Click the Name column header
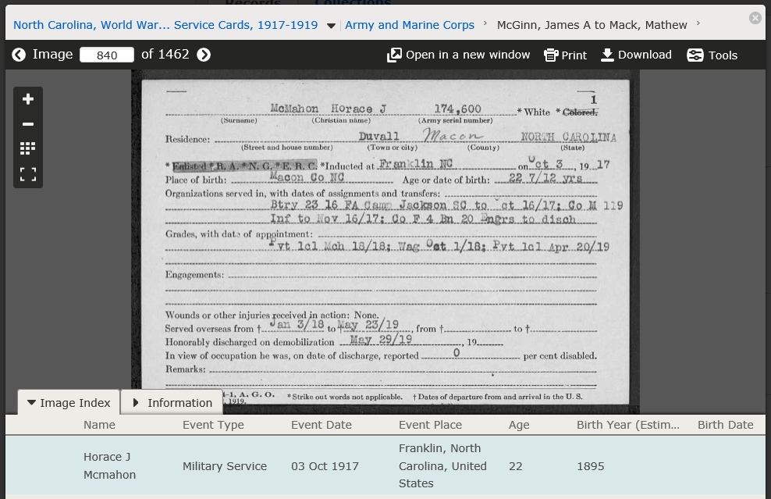The height and width of the screenshot is (499, 771). click(99, 425)
